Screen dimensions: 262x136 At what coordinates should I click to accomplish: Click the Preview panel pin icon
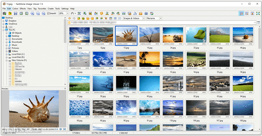click(x=65, y=89)
